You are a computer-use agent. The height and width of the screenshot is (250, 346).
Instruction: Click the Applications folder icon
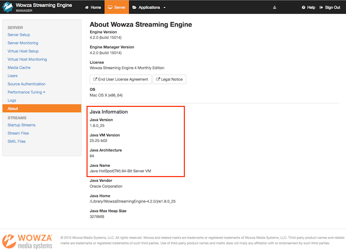(134, 8)
